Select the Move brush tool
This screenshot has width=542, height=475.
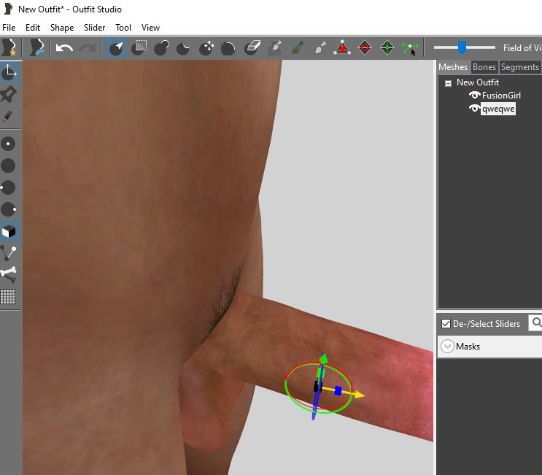pos(206,48)
